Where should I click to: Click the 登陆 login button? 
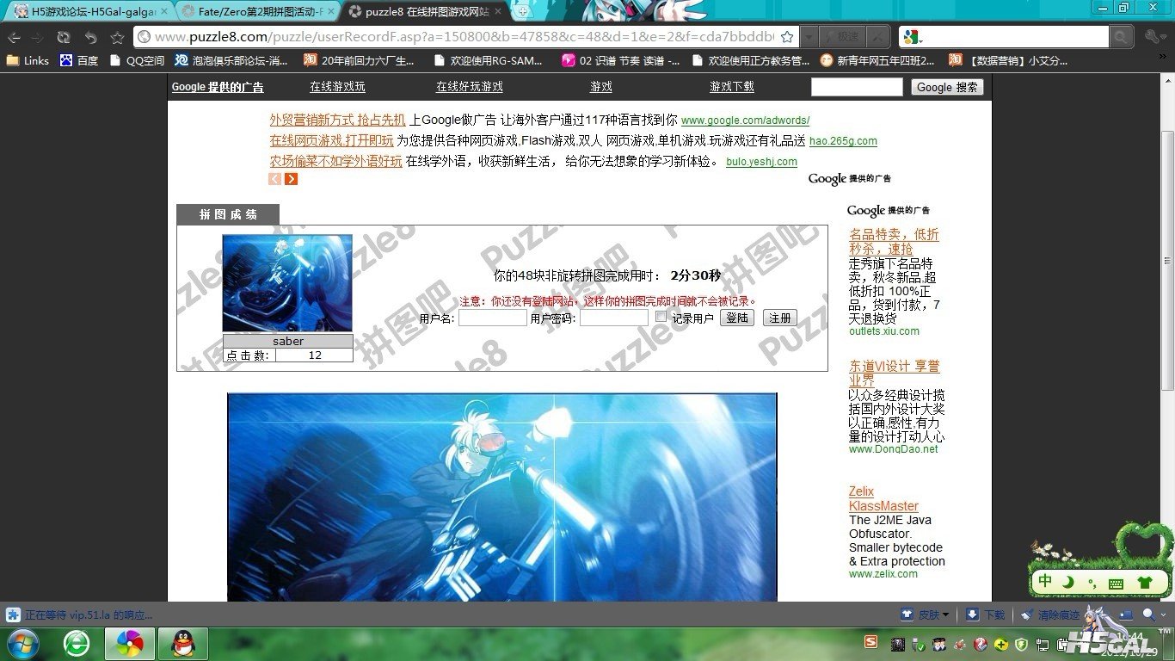pyautogui.click(x=737, y=318)
